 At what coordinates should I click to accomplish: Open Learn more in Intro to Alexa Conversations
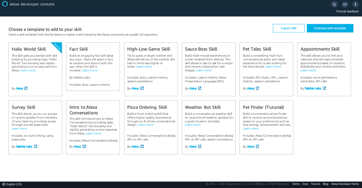(94, 133)
